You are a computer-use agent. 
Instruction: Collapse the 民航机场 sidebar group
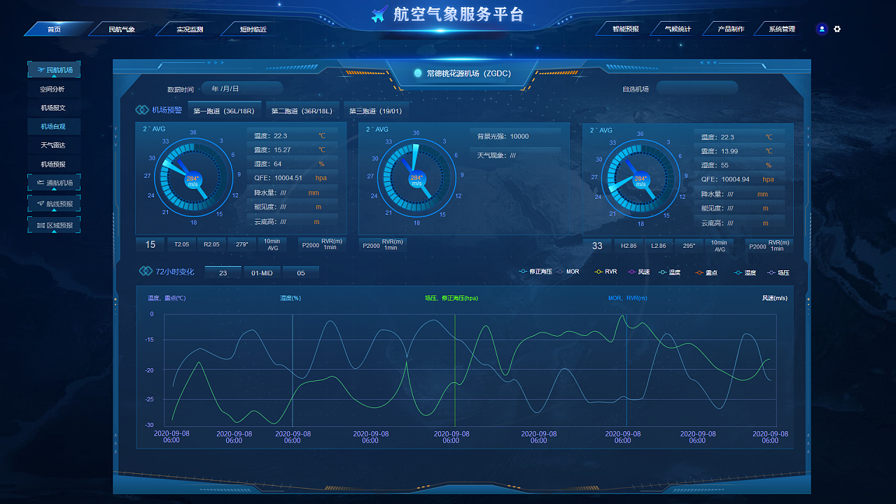[54, 70]
